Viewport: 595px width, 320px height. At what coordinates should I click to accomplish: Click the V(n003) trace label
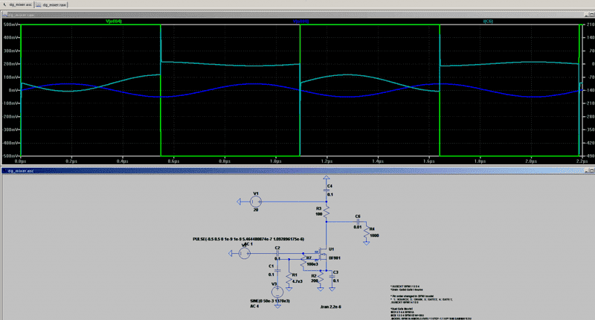point(300,22)
